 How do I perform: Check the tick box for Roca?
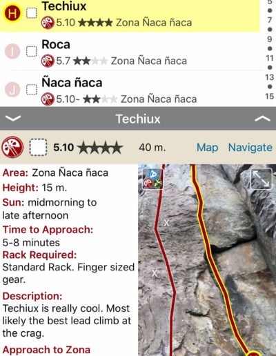coord(32,51)
